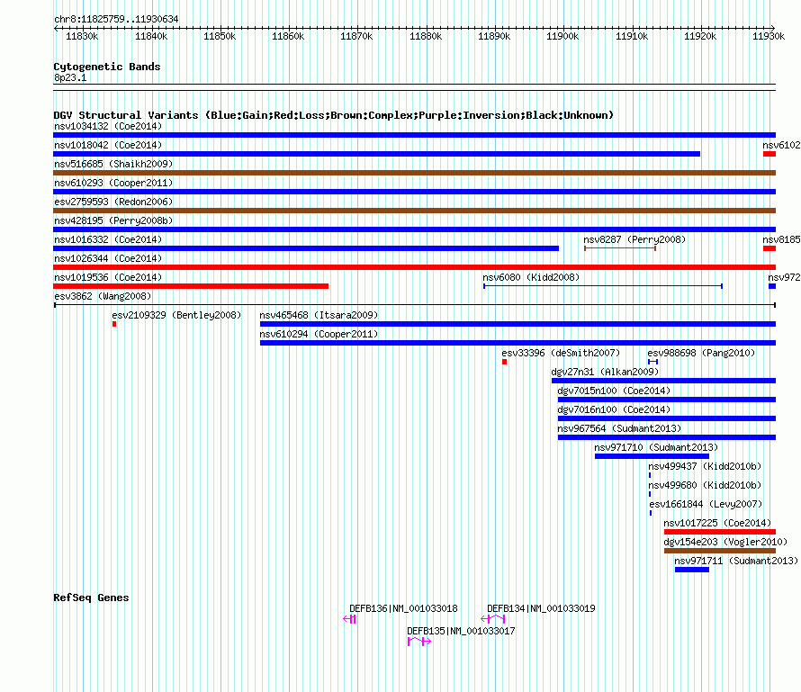The image size is (801, 692).
Task: Open dgv154e203 (Vogler2010) label
Action: coord(726,542)
